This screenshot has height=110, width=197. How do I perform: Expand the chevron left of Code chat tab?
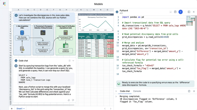pos(116,91)
